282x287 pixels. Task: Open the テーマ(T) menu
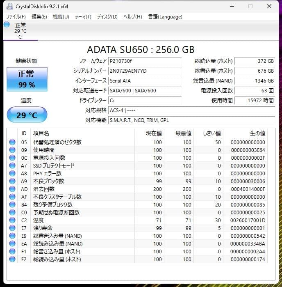click(83, 17)
